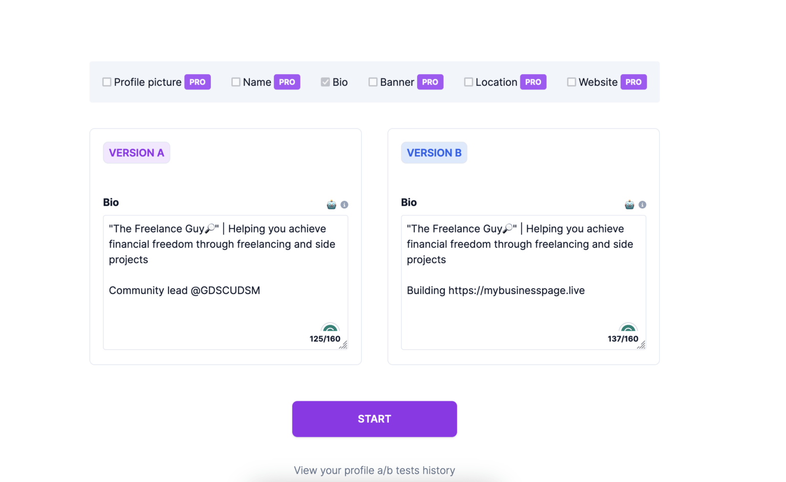Image resolution: width=786 pixels, height=482 pixels.
Task: Click the robot AI icon above Version A bio
Action: 332,203
